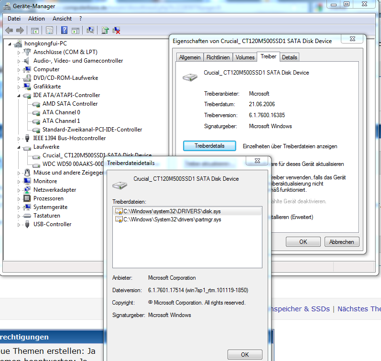Switch to the Volumes tab
The image size is (381, 361).
[245, 57]
